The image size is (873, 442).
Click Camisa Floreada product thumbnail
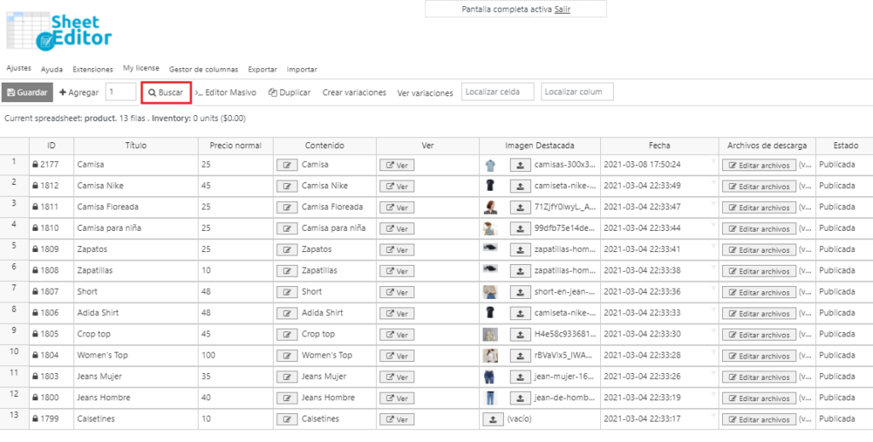[490, 208]
